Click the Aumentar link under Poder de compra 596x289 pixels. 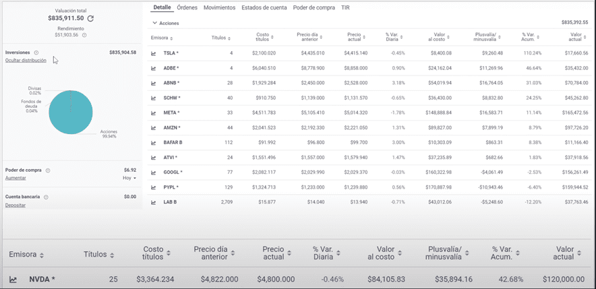tap(16, 178)
